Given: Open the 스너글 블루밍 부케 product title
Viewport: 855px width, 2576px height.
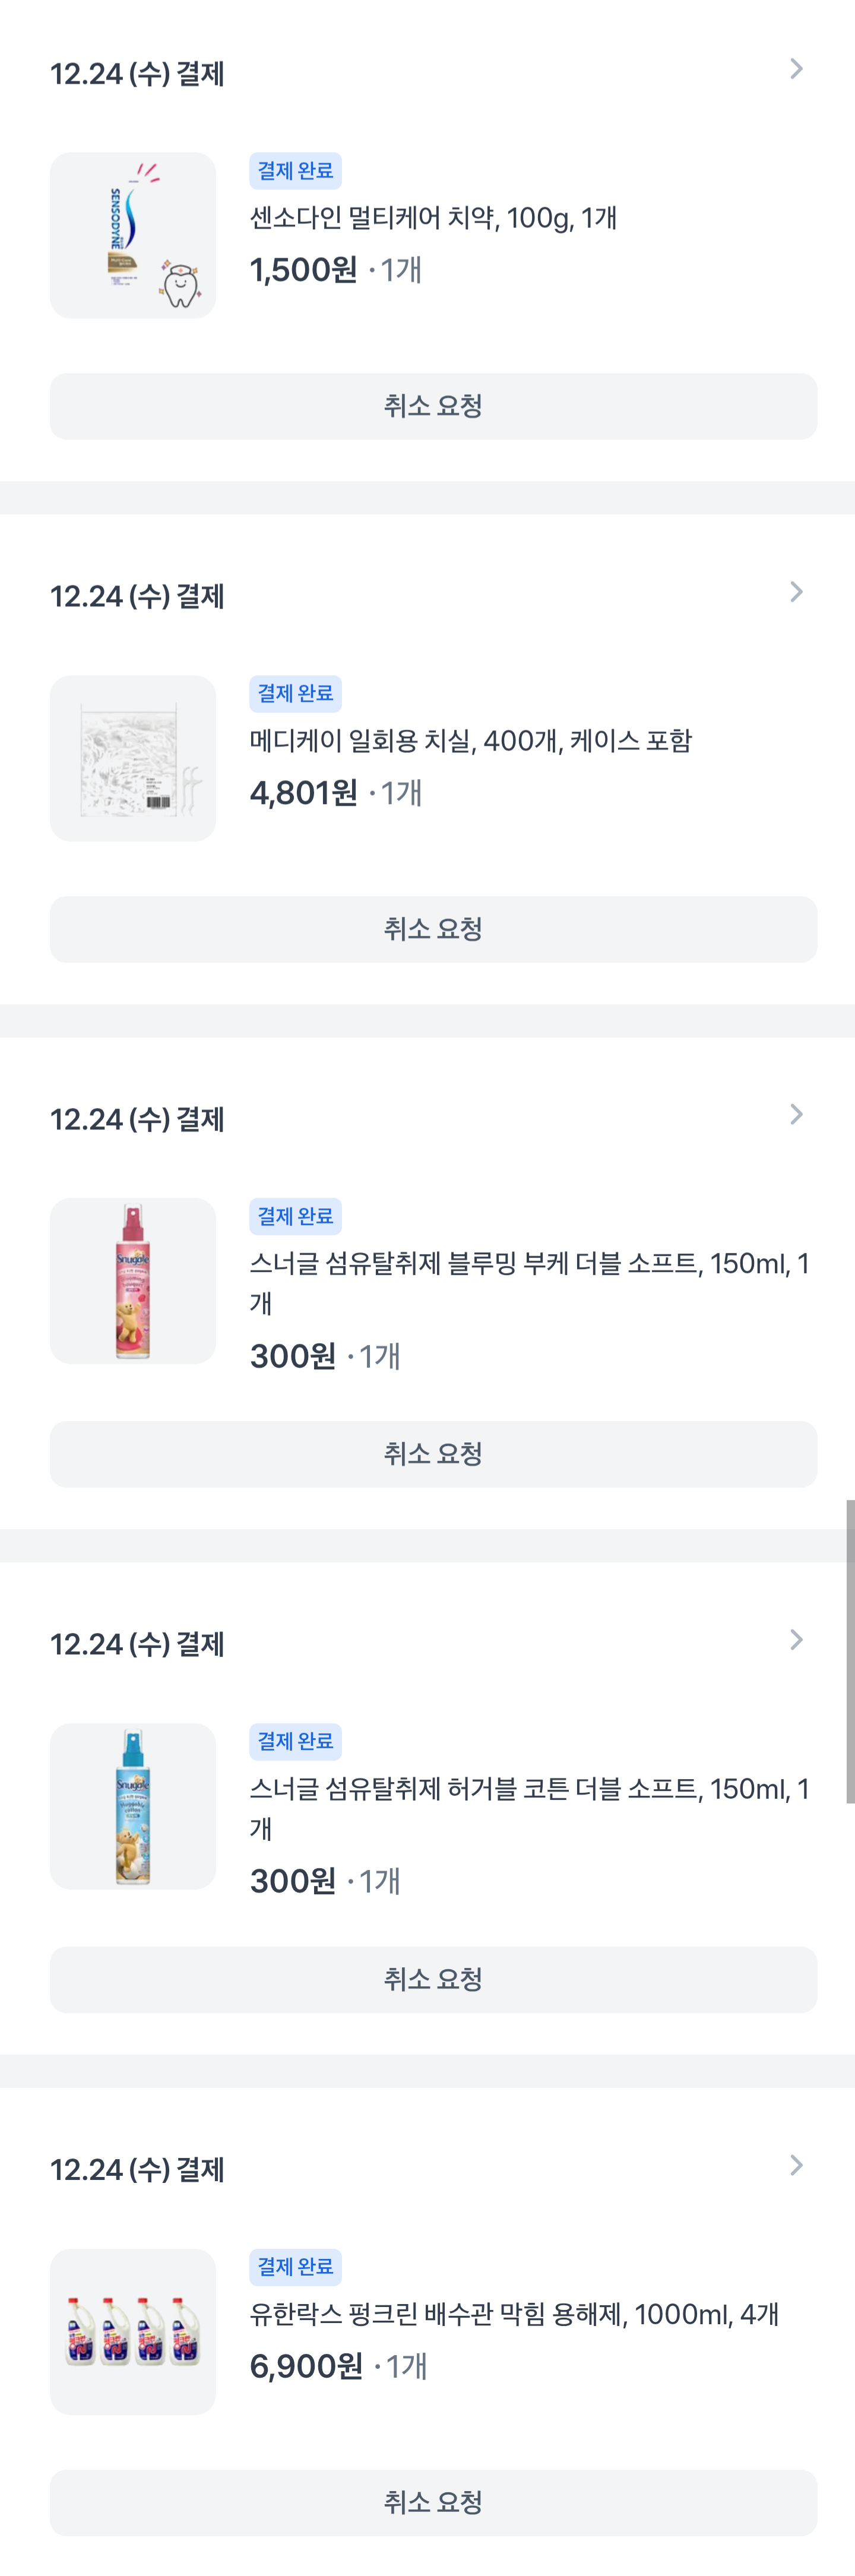Looking at the screenshot, I should [528, 1264].
